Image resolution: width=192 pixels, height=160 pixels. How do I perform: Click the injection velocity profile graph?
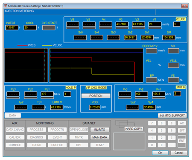point(96,65)
